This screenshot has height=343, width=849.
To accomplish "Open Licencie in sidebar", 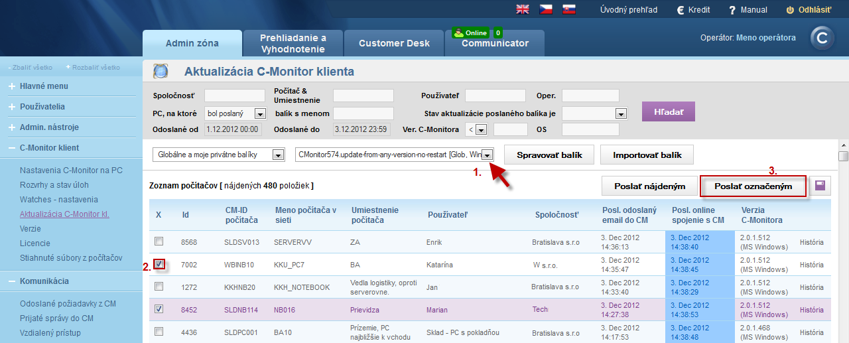I will pyautogui.click(x=34, y=243).
